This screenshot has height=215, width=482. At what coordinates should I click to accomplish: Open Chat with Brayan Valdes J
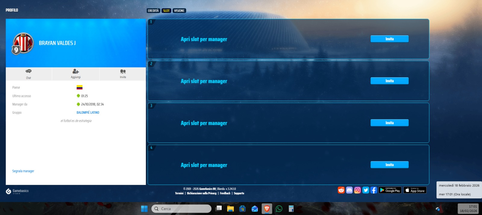[x=29, y=74]
